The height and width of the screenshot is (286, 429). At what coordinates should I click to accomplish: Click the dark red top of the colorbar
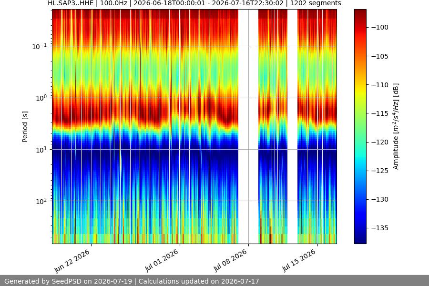360,12
